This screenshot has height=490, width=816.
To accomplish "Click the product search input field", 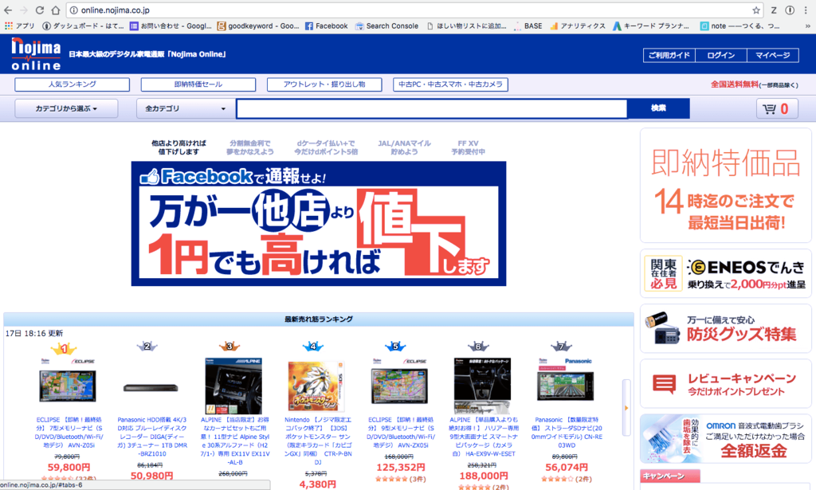I will pyautogui.click(x=432, y=108).
